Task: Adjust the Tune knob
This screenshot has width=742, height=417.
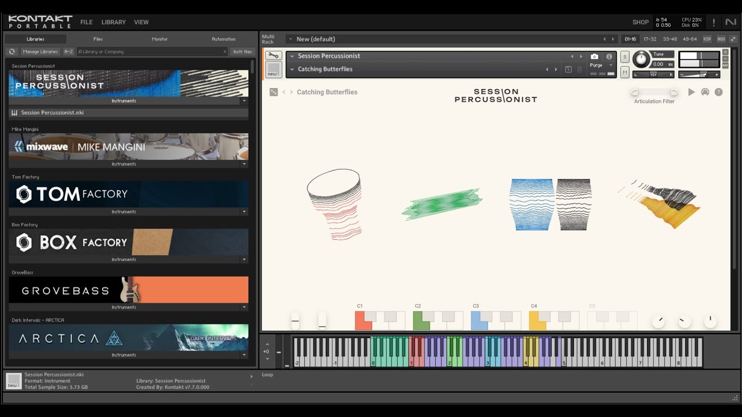Action: [x=642, y=59]
